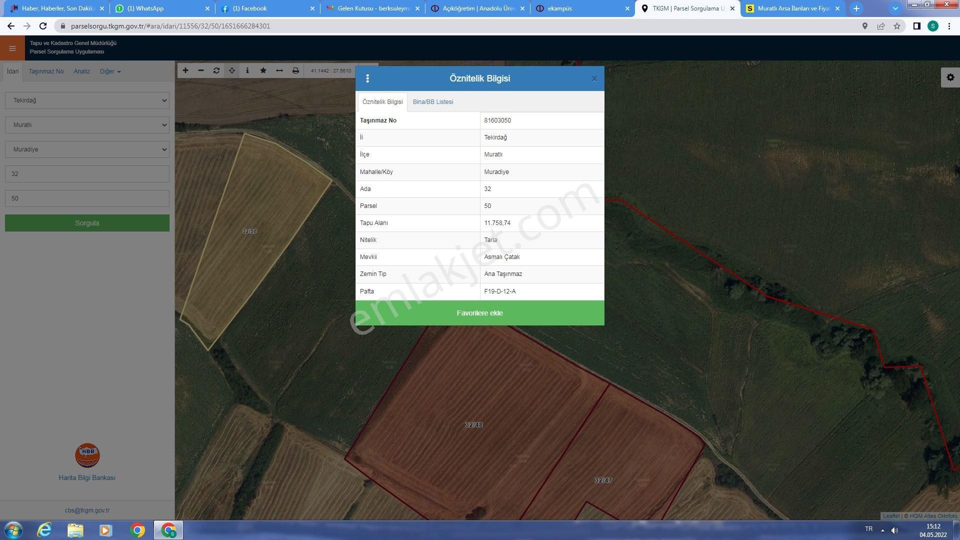Expand the Diğer dropdown menu

110,71
